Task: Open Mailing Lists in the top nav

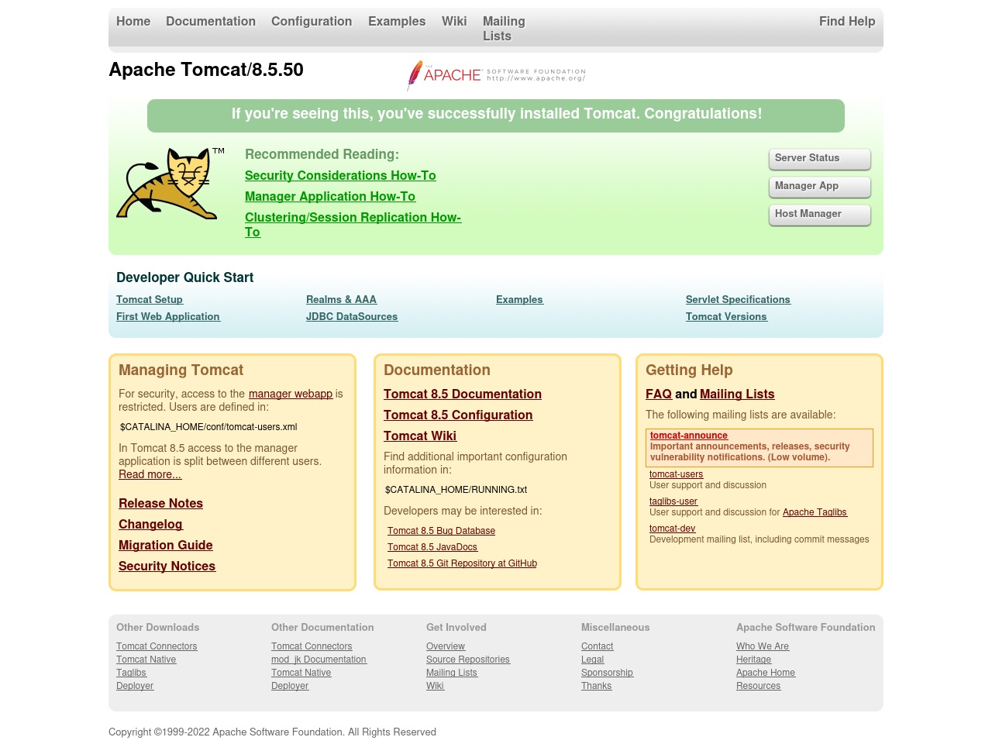Action: coord(504,29)
